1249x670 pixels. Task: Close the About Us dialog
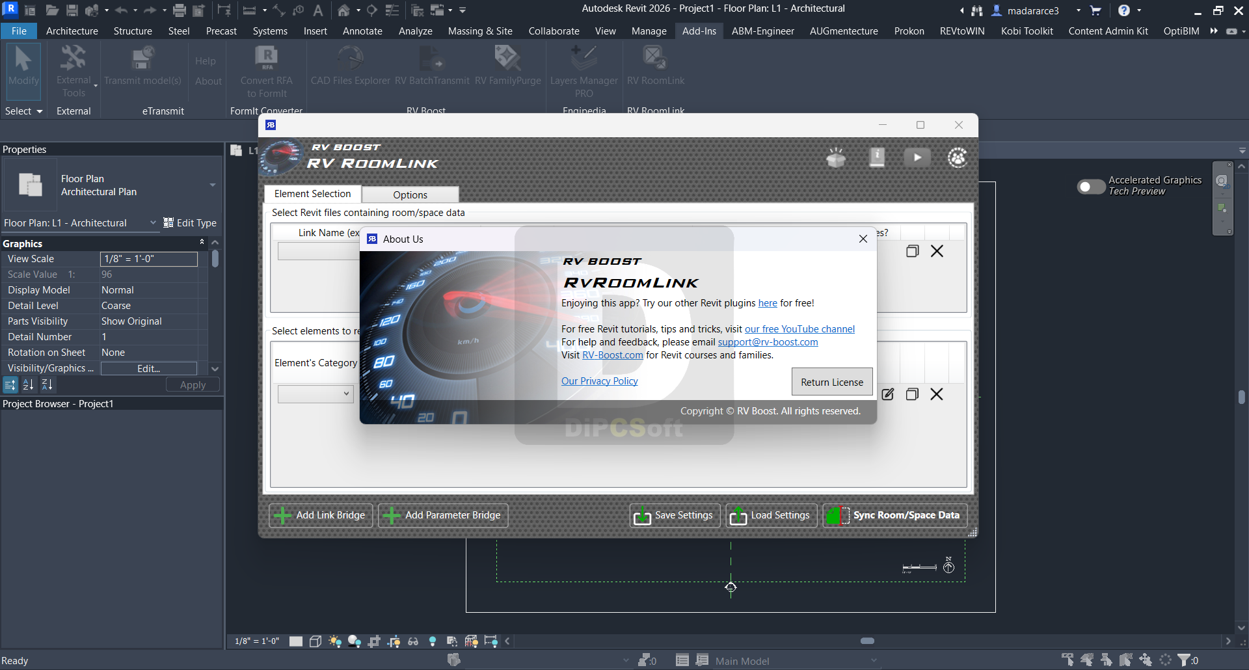coord(863,239)
